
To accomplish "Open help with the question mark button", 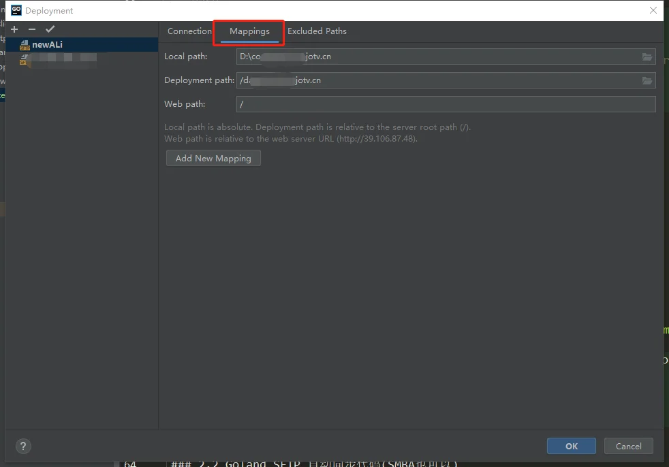I will coord(23,446).
